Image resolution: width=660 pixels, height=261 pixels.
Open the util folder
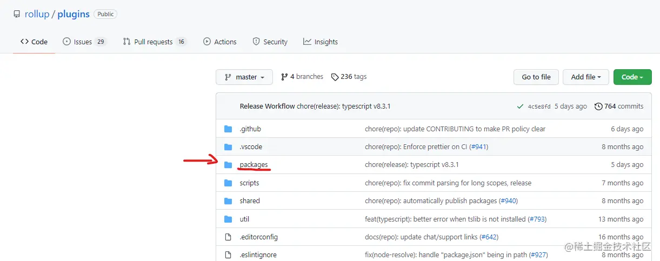(244, 219)
